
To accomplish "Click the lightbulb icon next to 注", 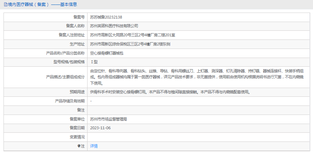I will tap(79, 146).
